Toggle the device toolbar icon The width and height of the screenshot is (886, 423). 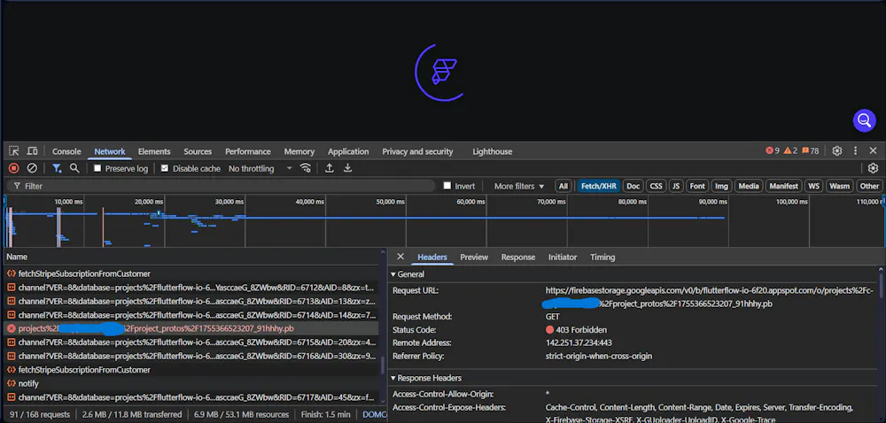(x=32, y=151)
